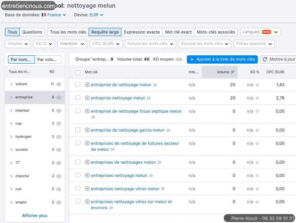Open the 'Filtres avancés' dropdown

tap(254, 44)
